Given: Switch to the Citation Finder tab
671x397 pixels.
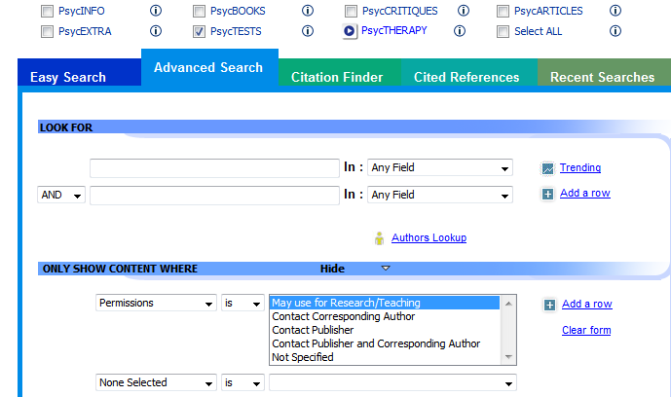Looking at the screenshot, I should pyautogui.click(x=340, y=73).
